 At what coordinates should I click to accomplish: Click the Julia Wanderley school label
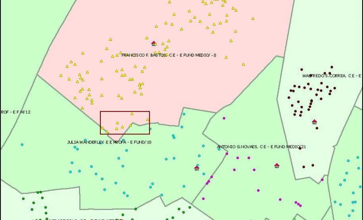click(109, 142)
